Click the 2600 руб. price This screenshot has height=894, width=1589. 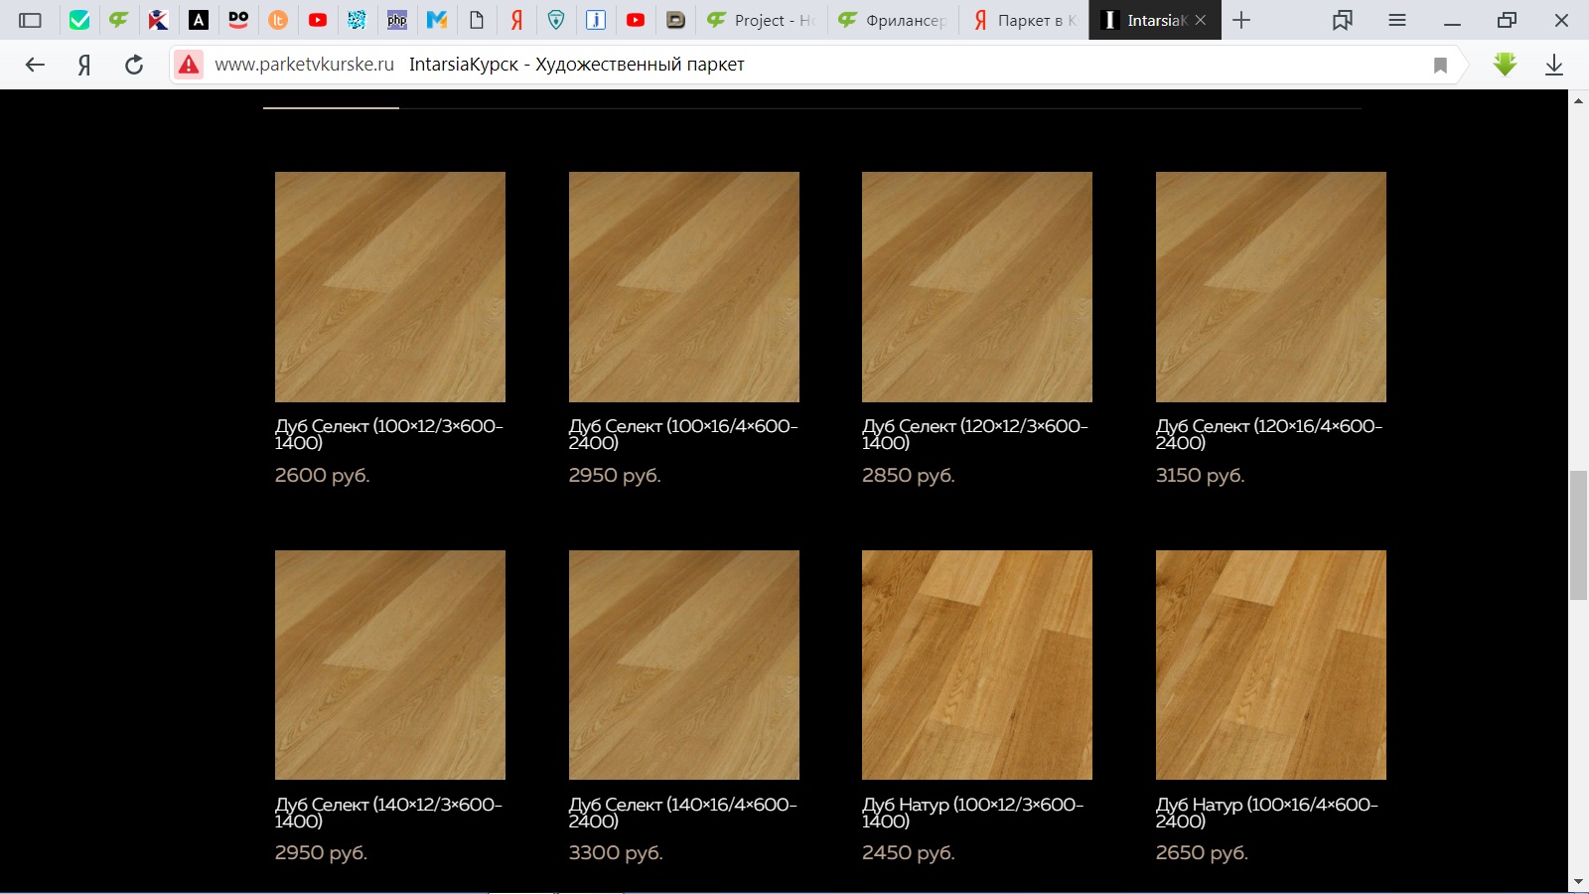(x=323, y=476)
